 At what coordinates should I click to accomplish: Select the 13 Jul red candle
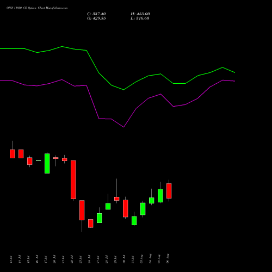click(x=13, y=154)
